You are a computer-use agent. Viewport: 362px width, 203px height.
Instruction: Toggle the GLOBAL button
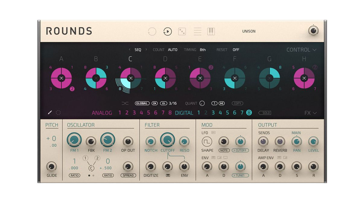(142, 103)
